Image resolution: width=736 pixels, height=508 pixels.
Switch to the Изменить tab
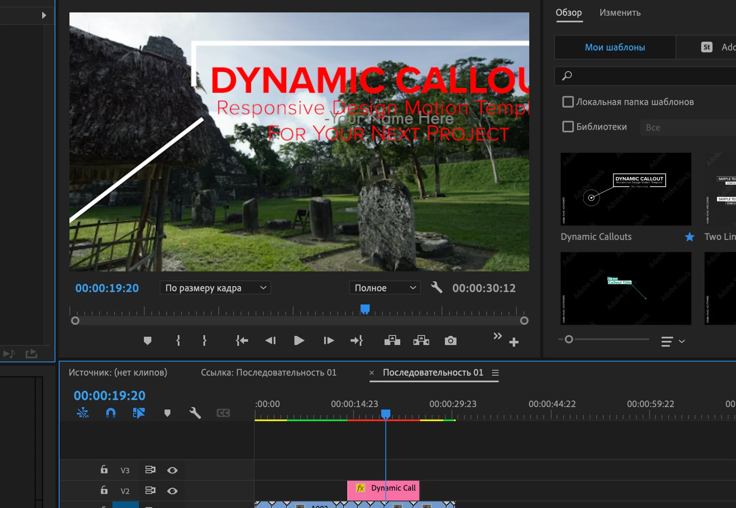(620, 13)
